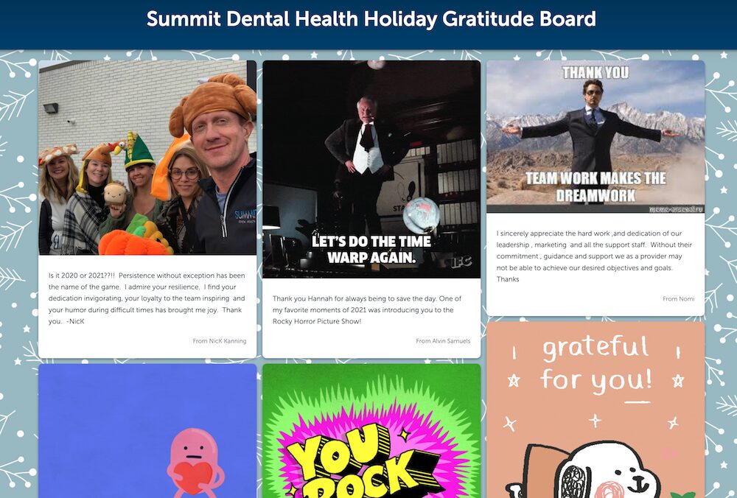Click the 'From Alvin Samuels' signature
The width and height of the screenshot is (737, 498).
tap(443, 341)
